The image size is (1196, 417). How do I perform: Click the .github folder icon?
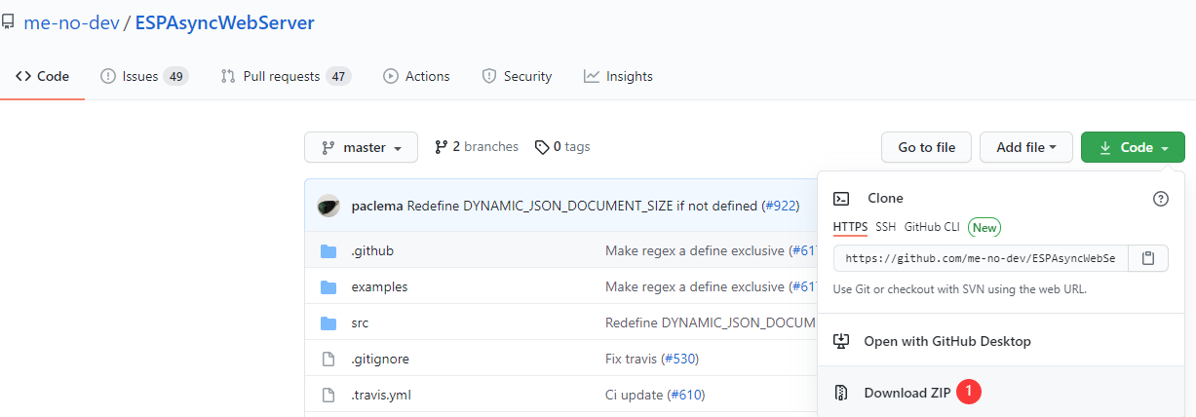click(328, 250)
